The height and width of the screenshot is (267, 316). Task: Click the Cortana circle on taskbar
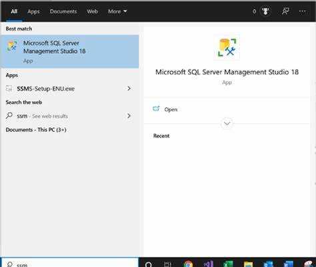tap(149, 264)
